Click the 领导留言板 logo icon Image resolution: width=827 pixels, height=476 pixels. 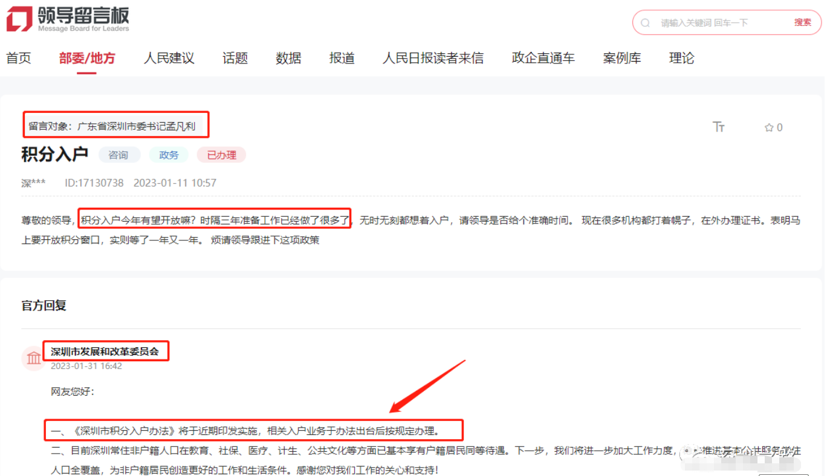19,19
